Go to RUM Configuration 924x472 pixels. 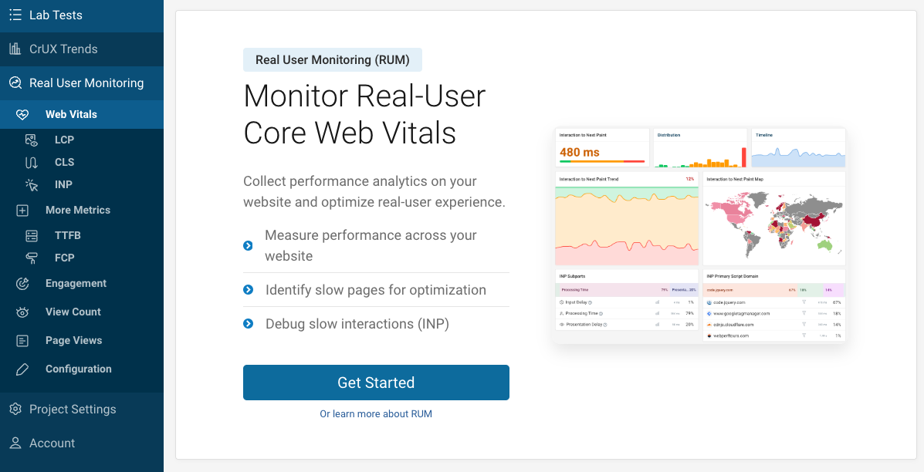pyautogui.click(x=78, y=369)
